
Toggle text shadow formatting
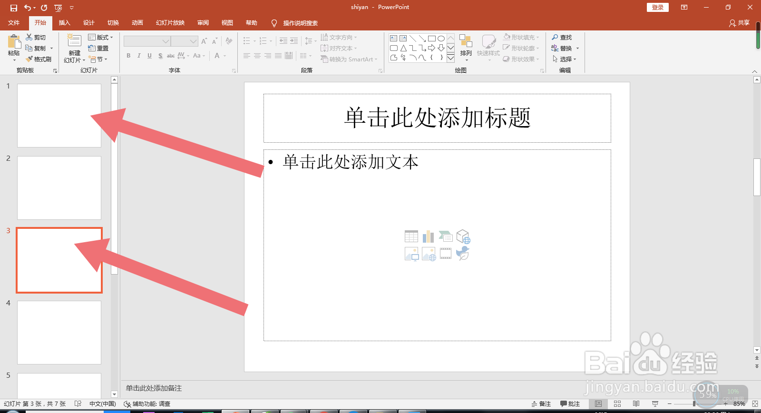pos(160,56)
